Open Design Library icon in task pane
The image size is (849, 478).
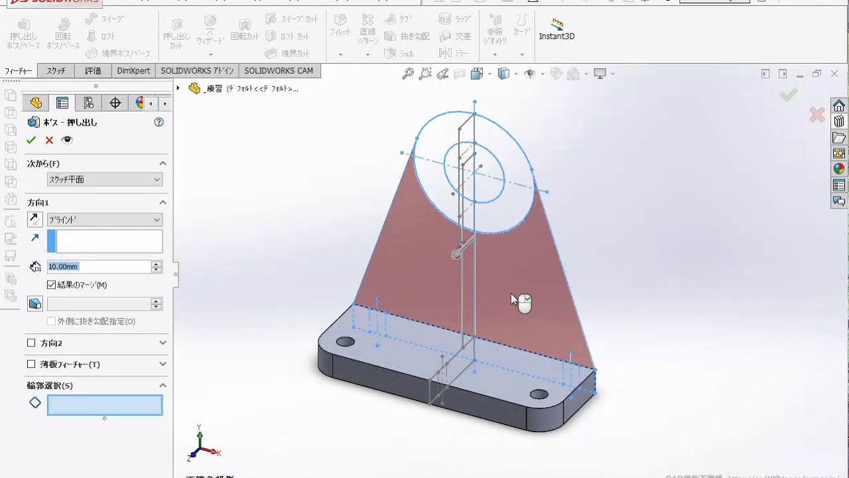(x=839, y=121)
